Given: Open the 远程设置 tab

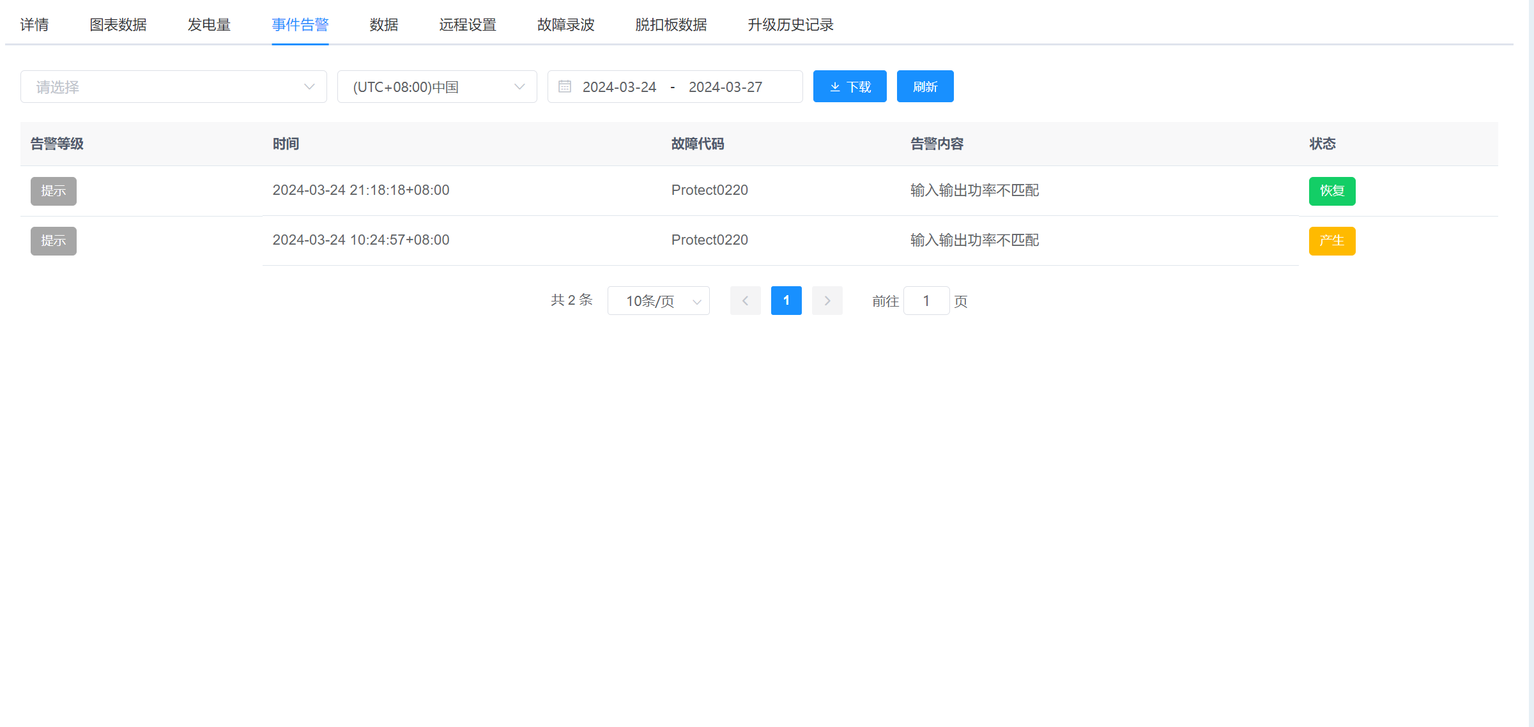Looking at the screenshot, I should [468, 25].
